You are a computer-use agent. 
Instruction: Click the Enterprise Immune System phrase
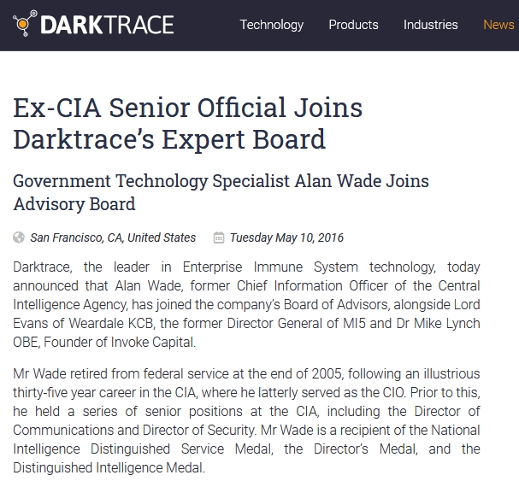pyautogui.click(x=270, y=267)
